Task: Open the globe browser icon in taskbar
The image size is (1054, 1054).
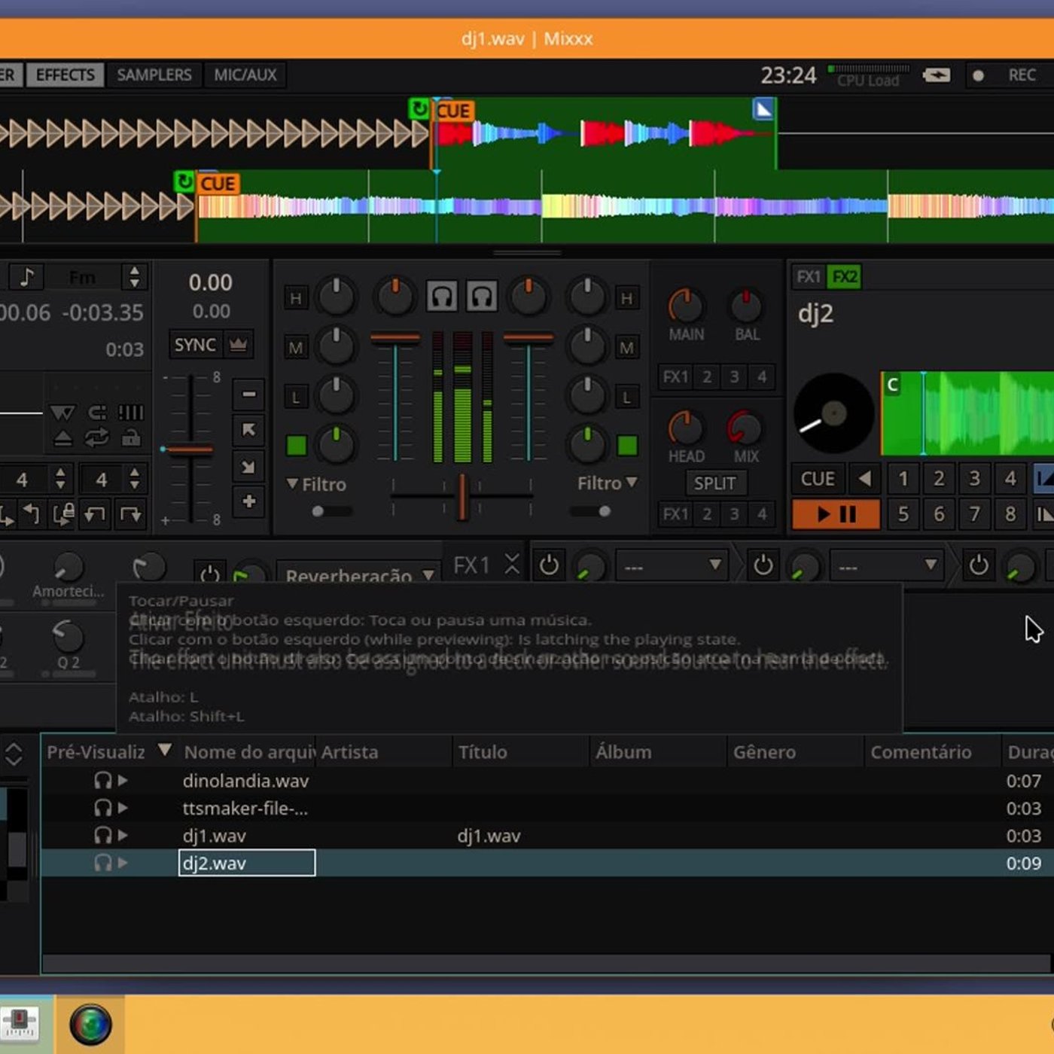Action: coord(90,1025)
